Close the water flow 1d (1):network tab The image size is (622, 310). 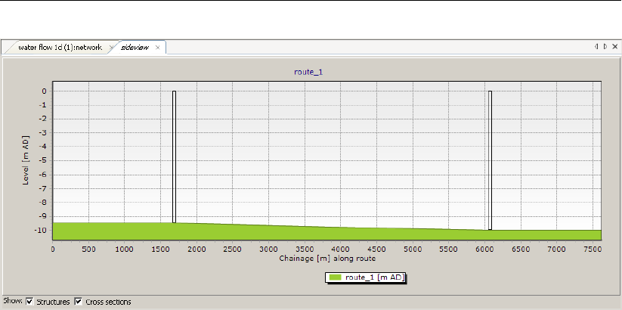point(111,48)
